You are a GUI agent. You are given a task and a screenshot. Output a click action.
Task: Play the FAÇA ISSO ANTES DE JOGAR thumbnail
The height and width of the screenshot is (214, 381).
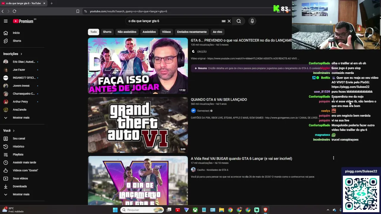coord(138,66)
